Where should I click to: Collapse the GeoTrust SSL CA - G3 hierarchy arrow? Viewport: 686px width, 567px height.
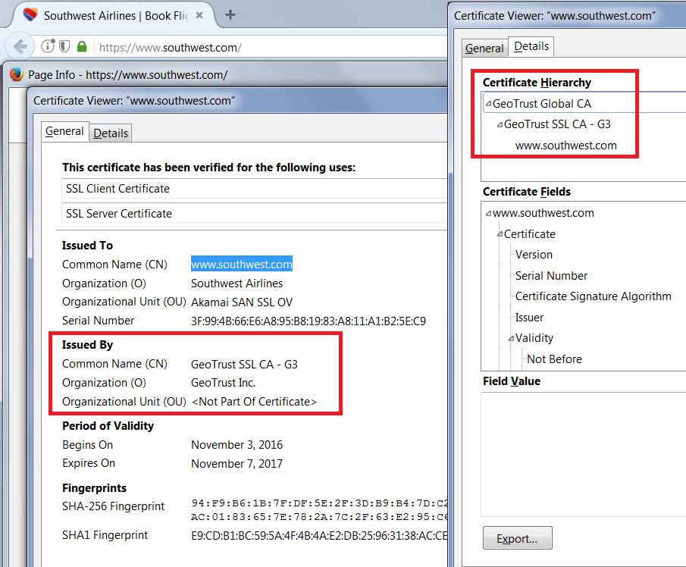point(500,124)
